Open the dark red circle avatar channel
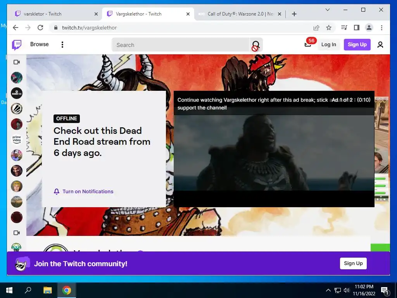 pyautogui.click(x=16, y=217)
